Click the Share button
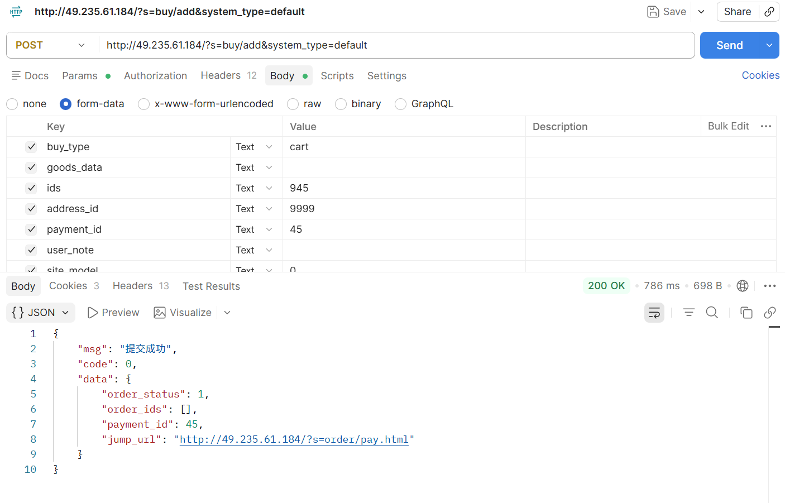 click(x=738, y=12)
